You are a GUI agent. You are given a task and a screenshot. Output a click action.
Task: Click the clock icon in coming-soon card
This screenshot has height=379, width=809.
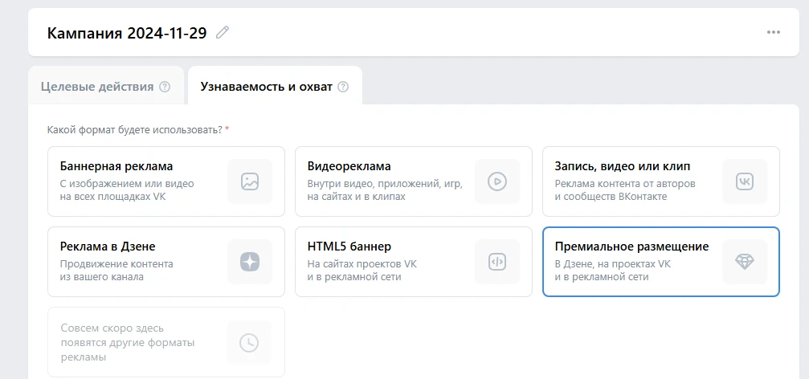tap(250, 342)
